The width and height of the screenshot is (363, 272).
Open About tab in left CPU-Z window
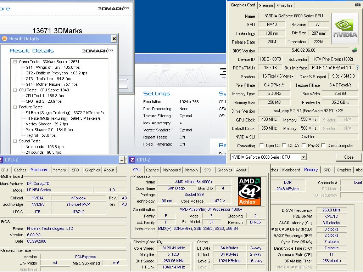[x=109, y=170]
